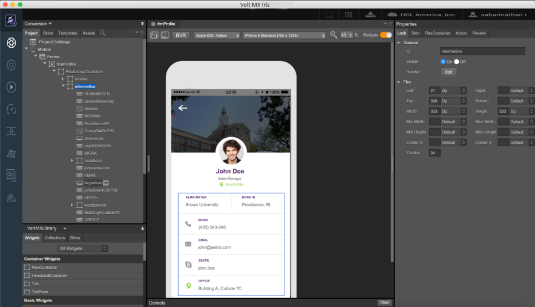
Task: Open the Apple-iOS : Native platform dropdown
Action: point(217,35)
